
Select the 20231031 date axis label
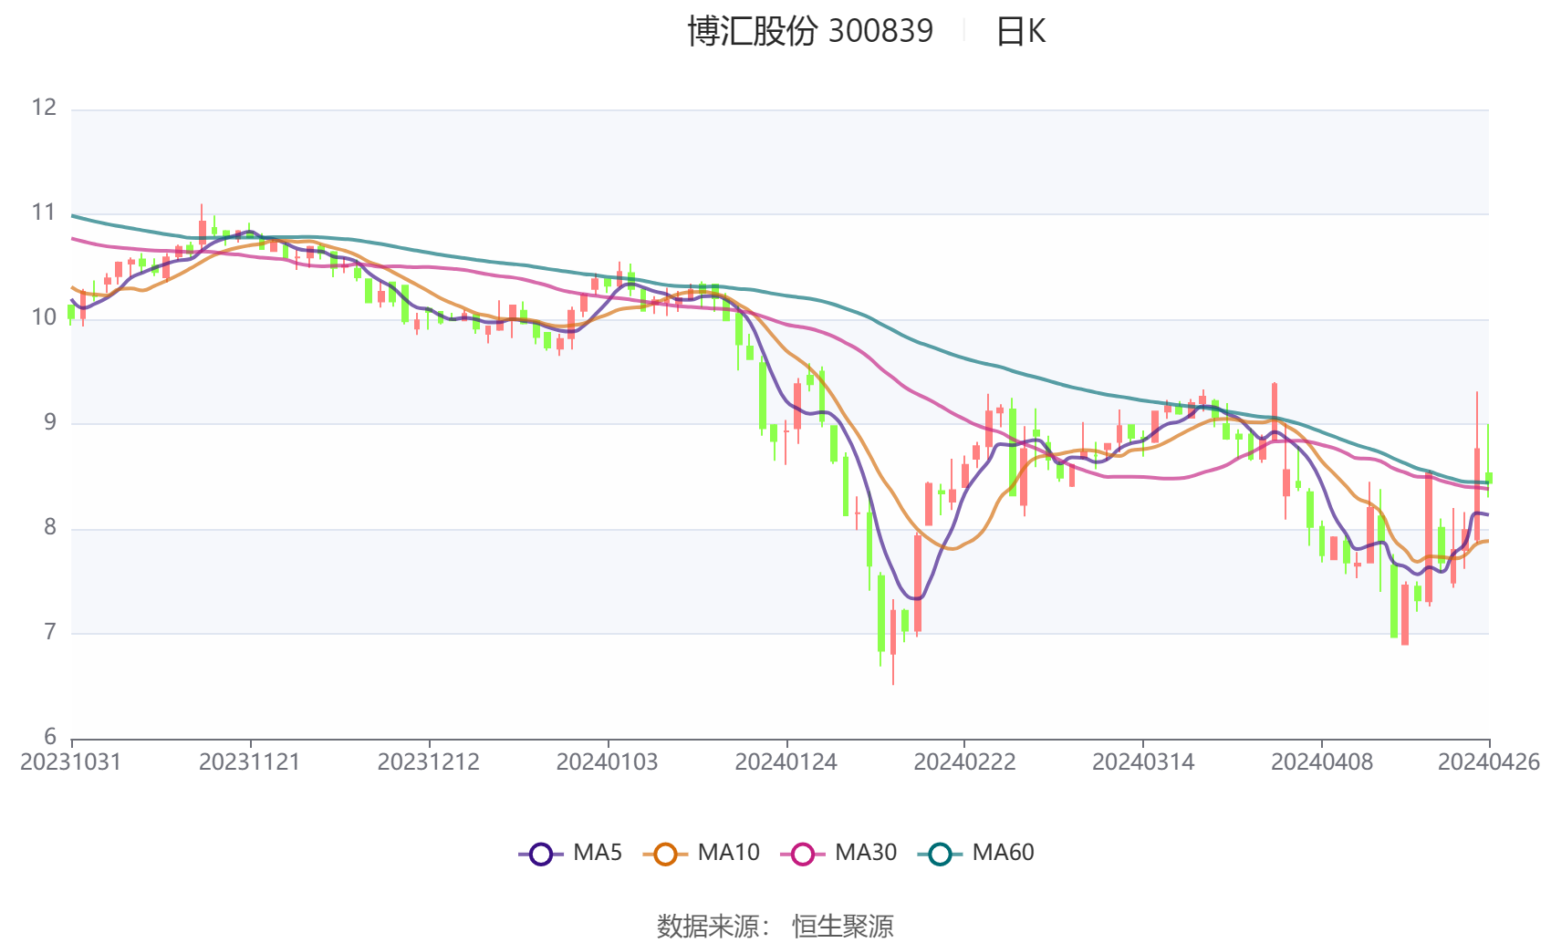(x=71, y=762)
